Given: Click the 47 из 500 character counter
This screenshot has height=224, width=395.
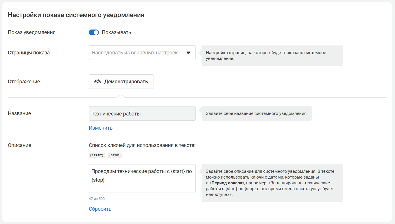Looking at the screenshot, I should 97,199.
